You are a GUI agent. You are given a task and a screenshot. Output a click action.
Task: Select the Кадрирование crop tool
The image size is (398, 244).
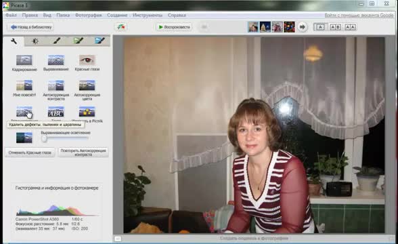pyautogui.click(x=24, y=62)
